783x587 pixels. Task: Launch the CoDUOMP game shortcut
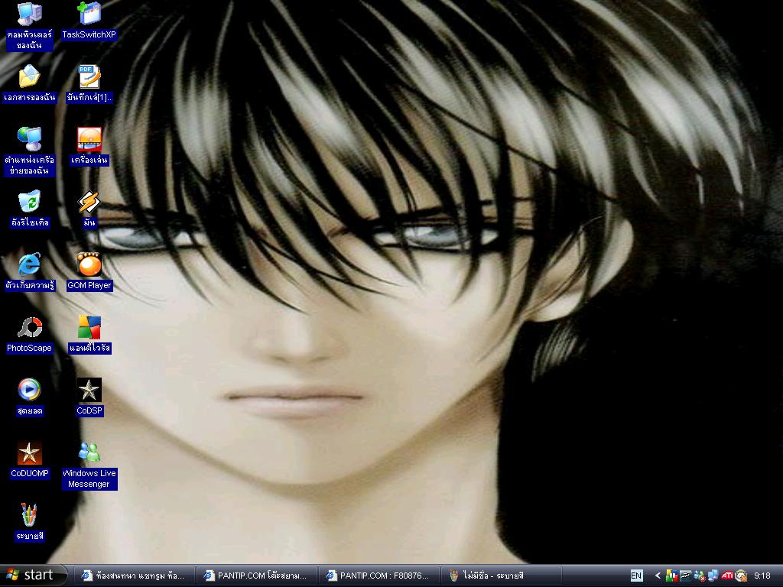click(30, 460)
